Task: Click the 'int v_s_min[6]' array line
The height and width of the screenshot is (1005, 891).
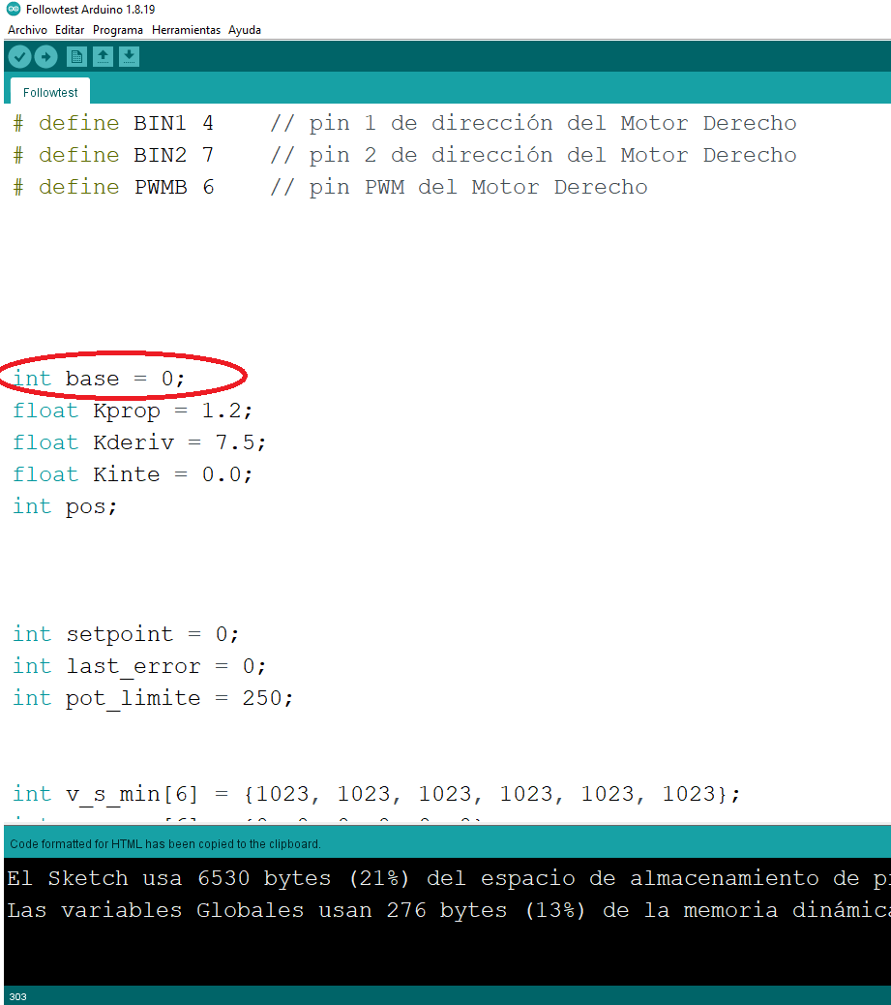Action: [376, 794]
